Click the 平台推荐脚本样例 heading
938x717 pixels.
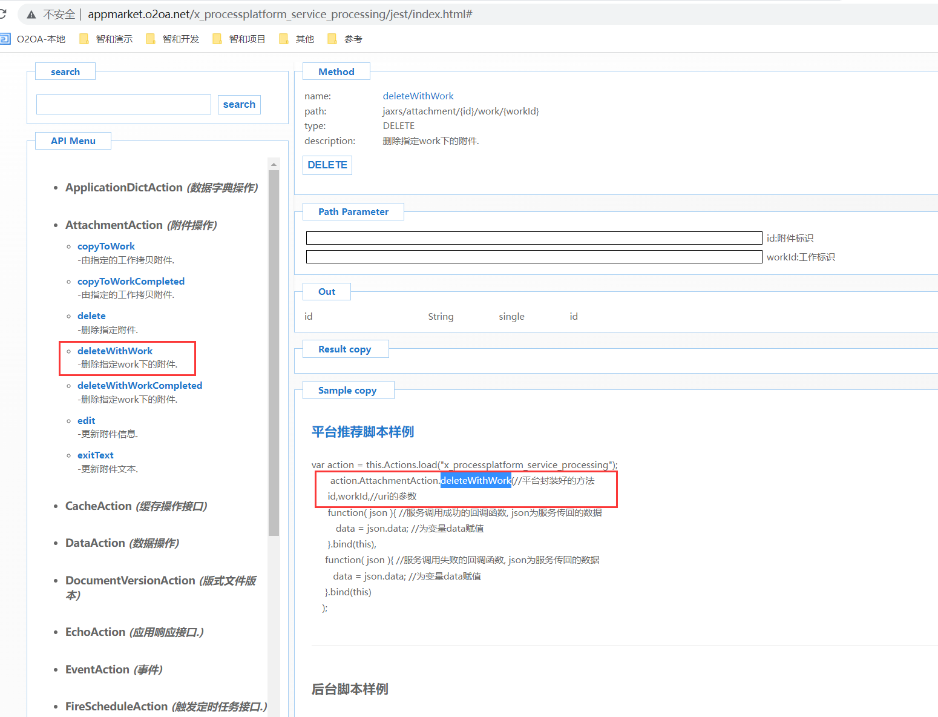(362, 432)
